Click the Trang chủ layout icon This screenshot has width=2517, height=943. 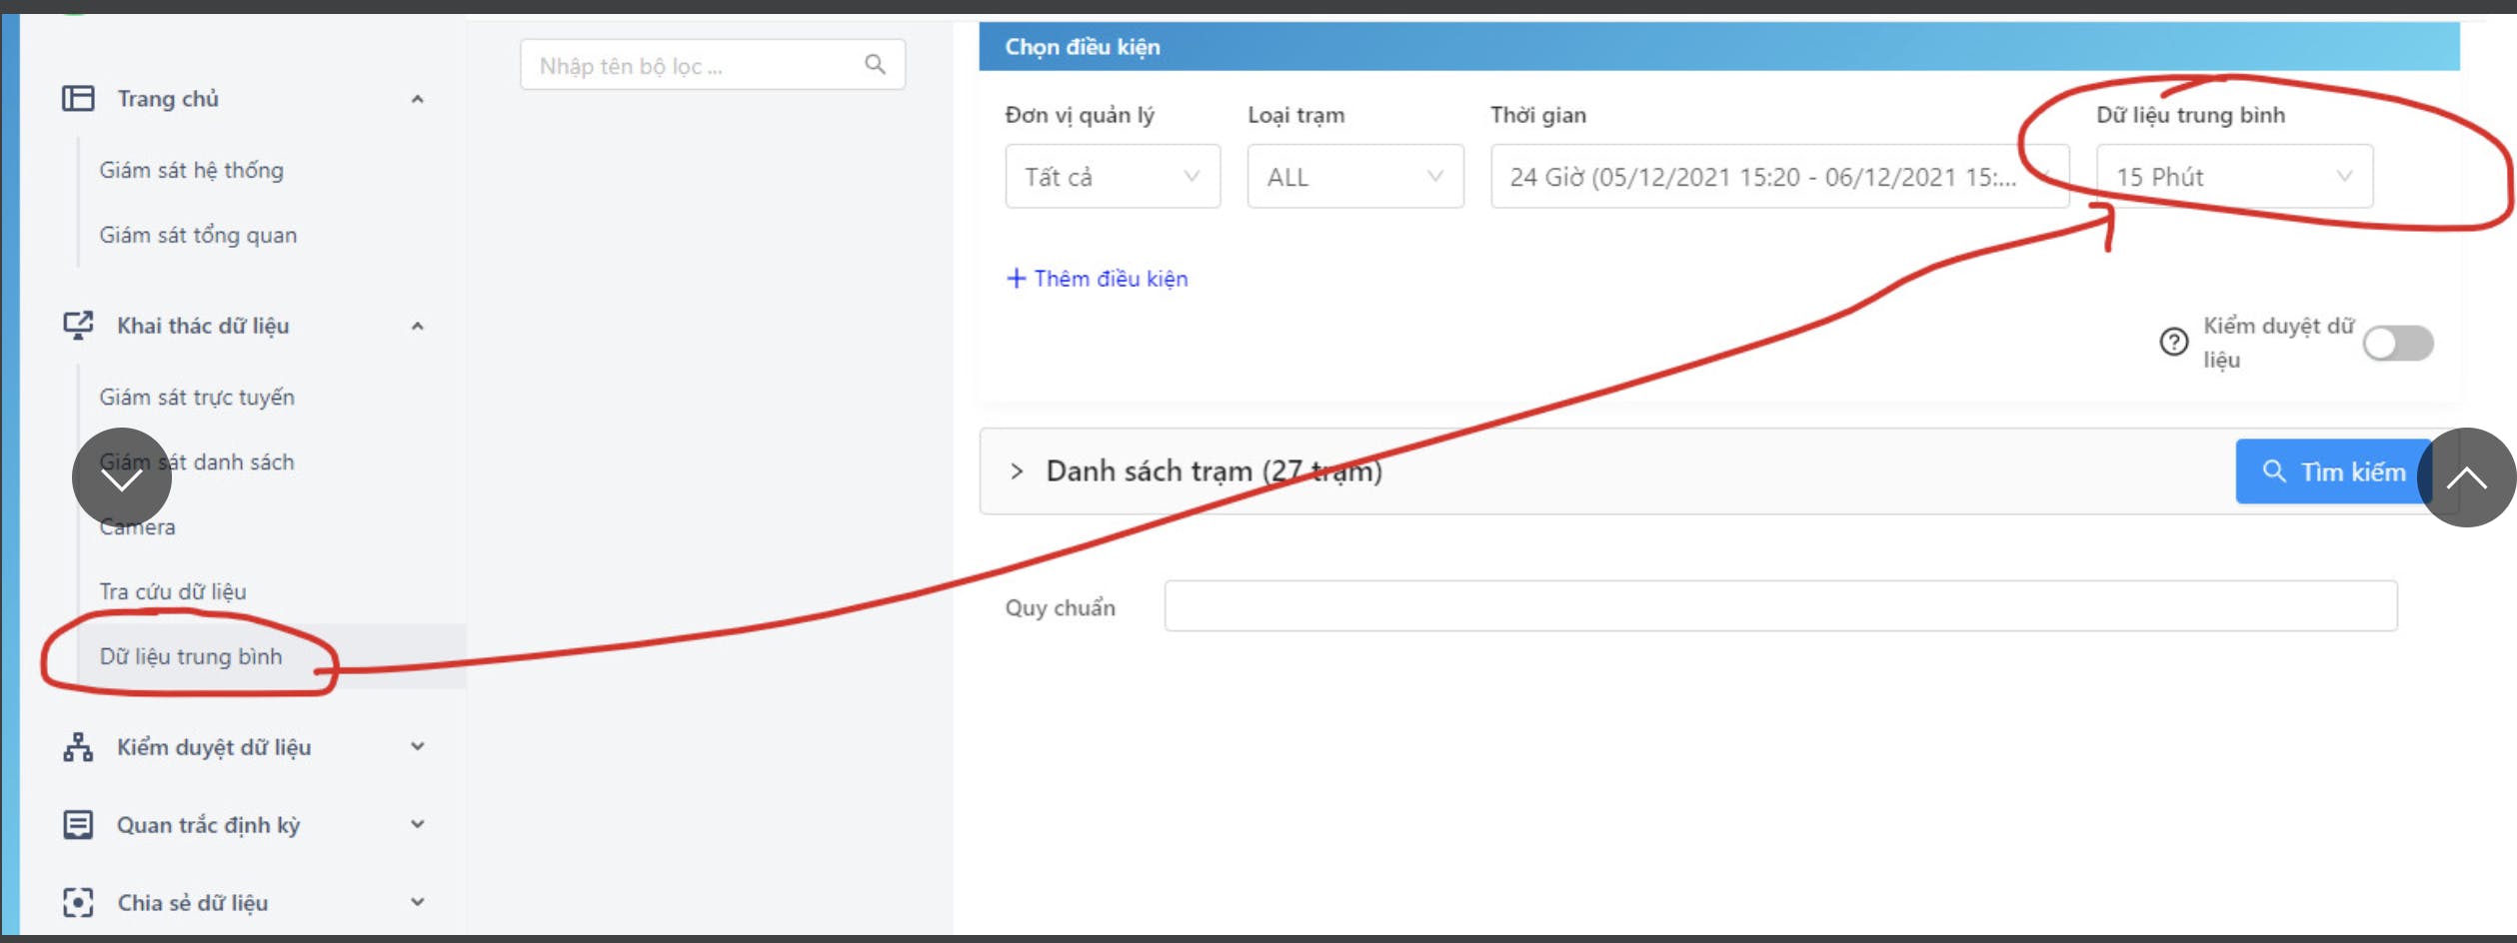[x=78, y=98]
